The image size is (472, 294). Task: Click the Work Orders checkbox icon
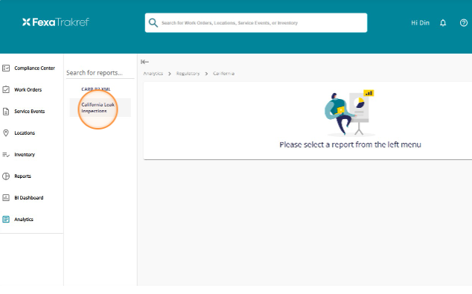point(6,89)
